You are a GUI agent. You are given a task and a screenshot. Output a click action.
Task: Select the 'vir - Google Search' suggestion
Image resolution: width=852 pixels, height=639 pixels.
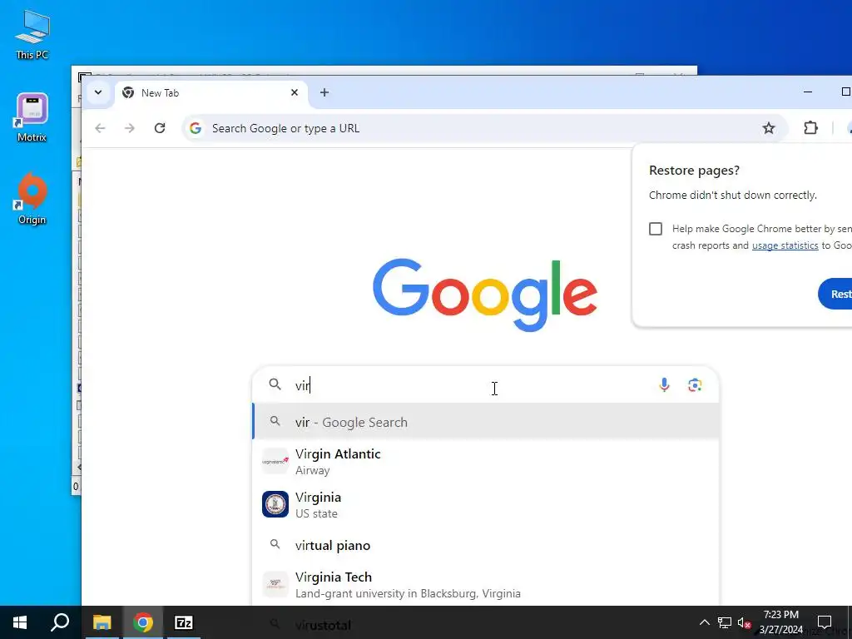pos(486,422)
